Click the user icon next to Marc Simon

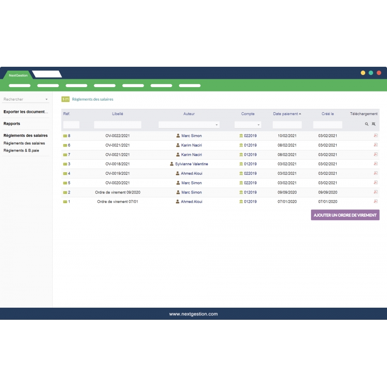(x=179, y=136)
